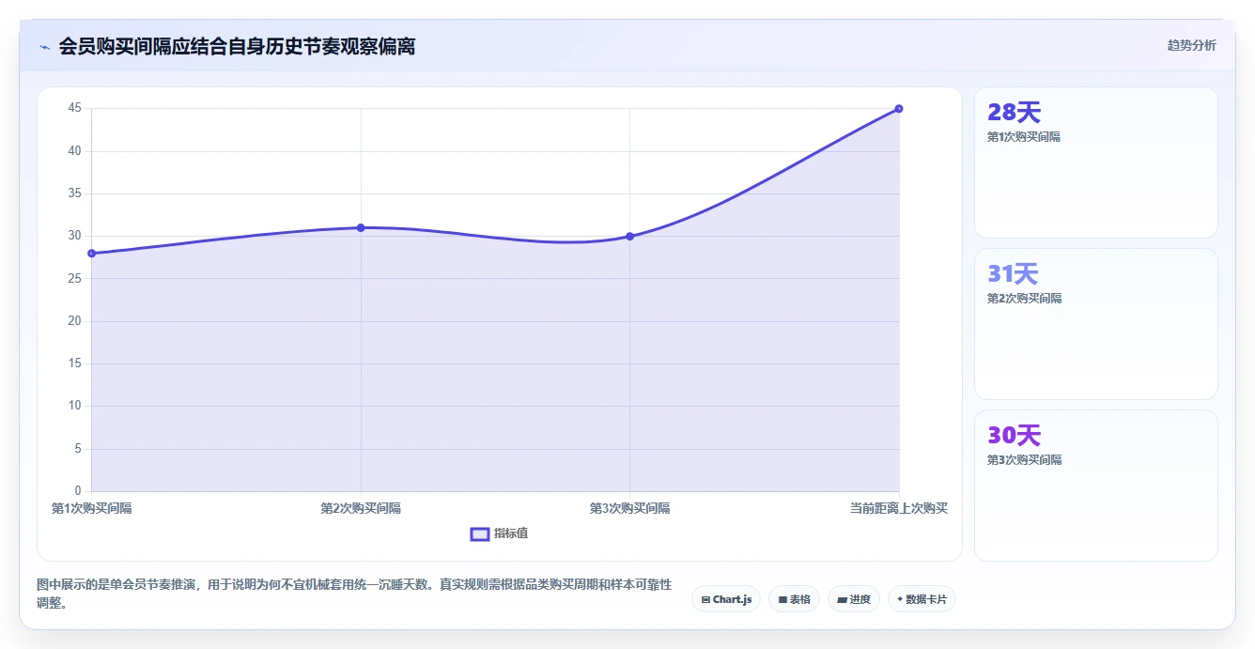Click the y-axis value 45

(x=75, y=109)
